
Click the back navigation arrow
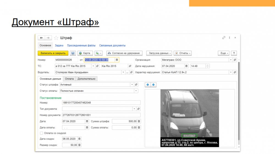coord(41,38)
